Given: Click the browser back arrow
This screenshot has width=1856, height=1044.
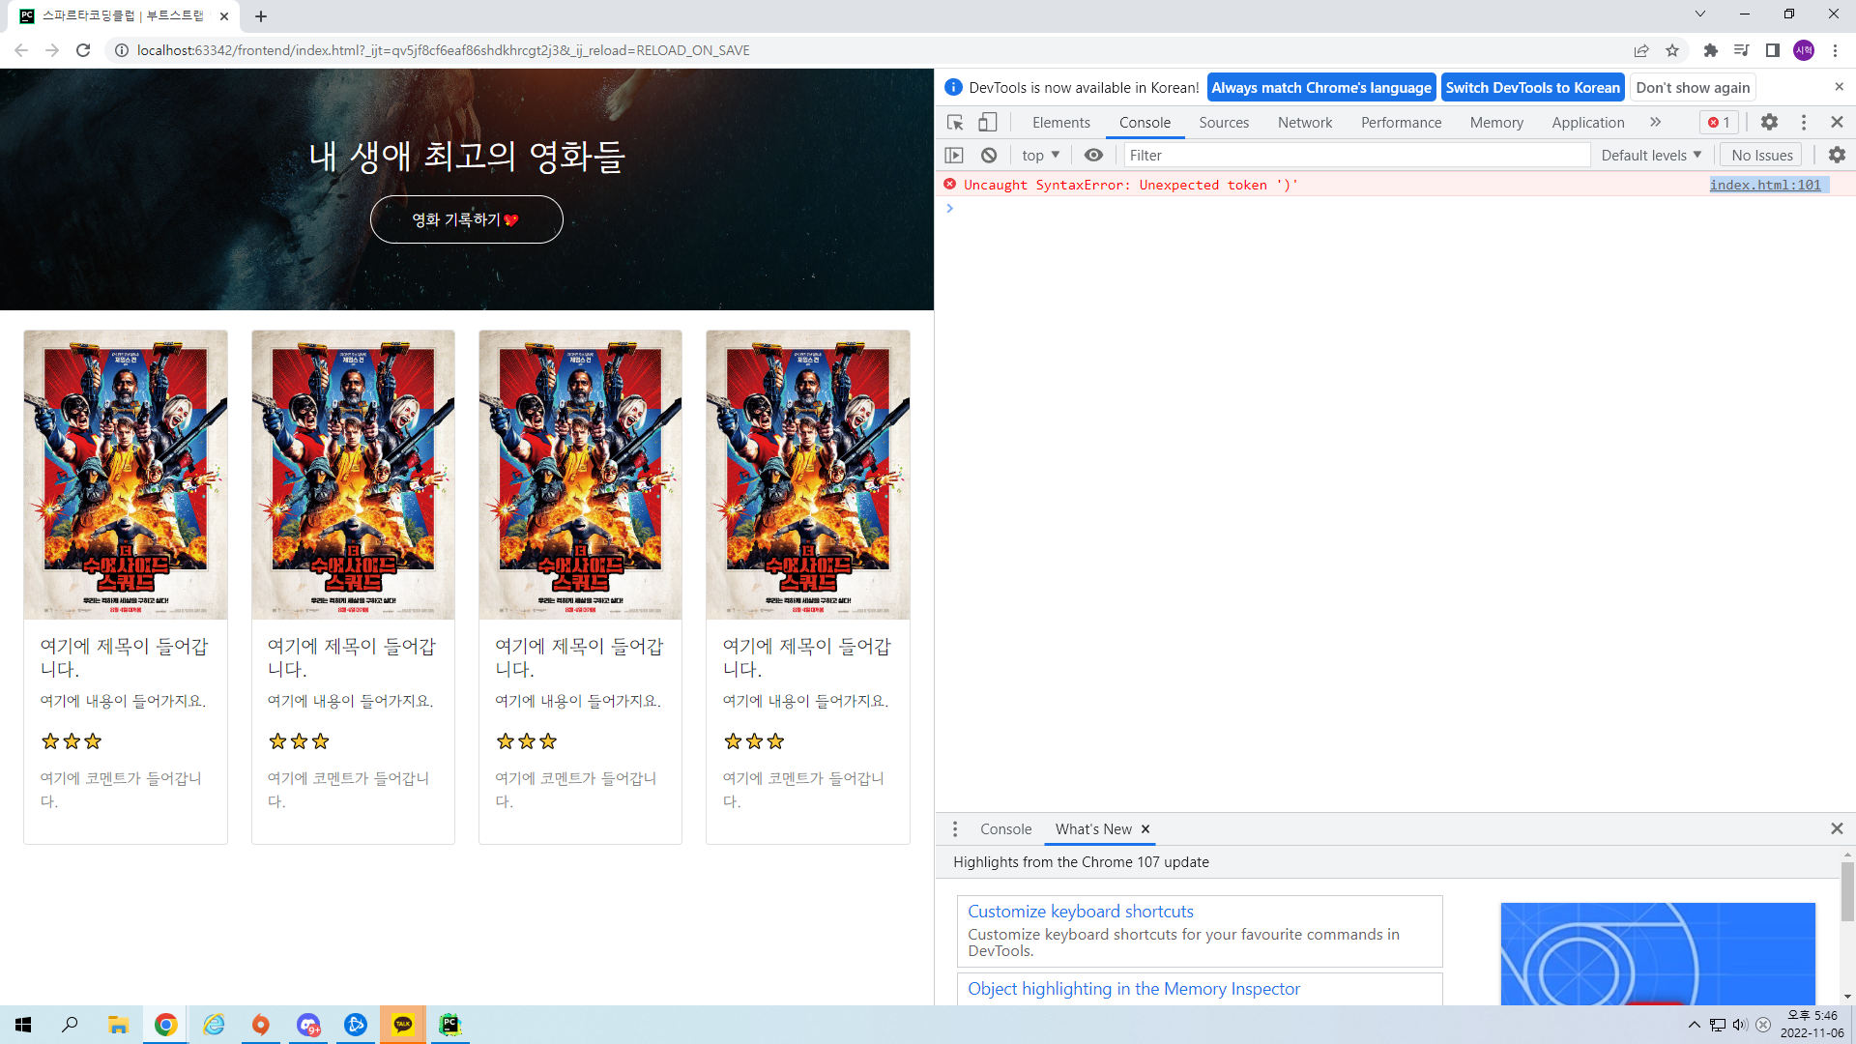Looking at the screenshot, I should pyautogui.click(x=21, y=50).
